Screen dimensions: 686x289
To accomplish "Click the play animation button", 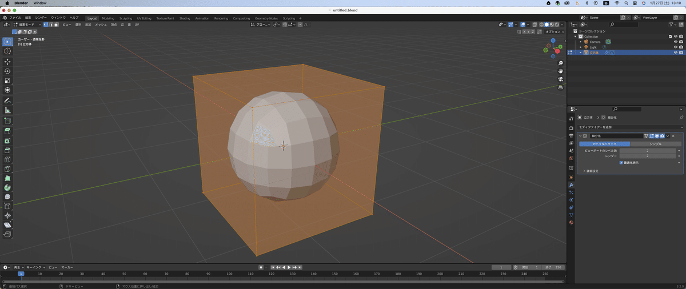I will pos(289,267).
